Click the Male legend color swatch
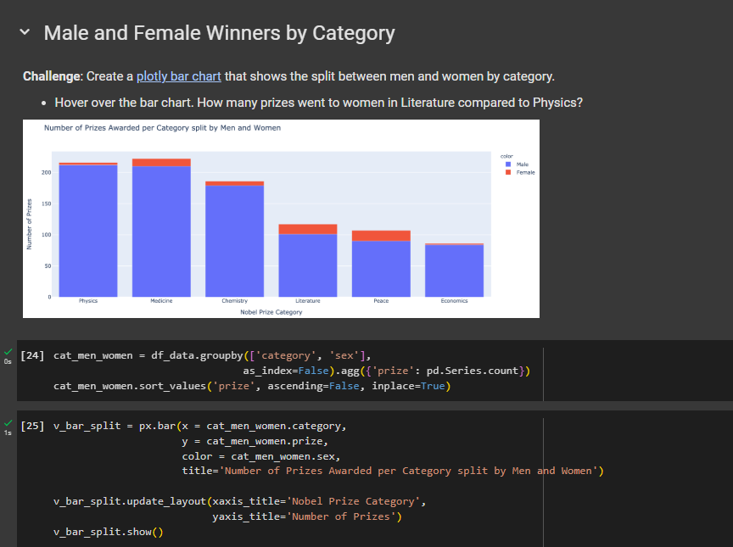This screenshot has height=547, width=733. point(508,165)
